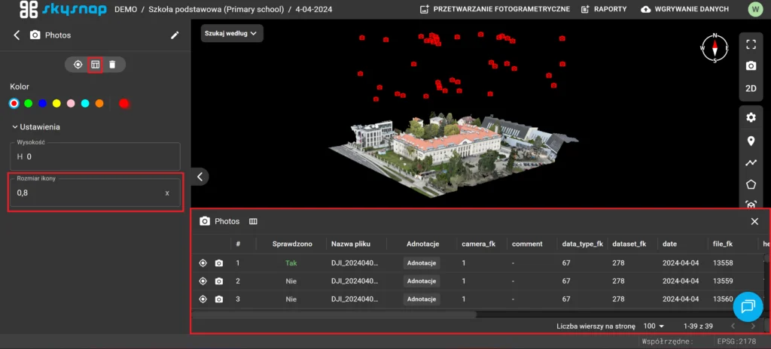Open the attribute table icon
The image size is (771, 349).
(95, 65)
